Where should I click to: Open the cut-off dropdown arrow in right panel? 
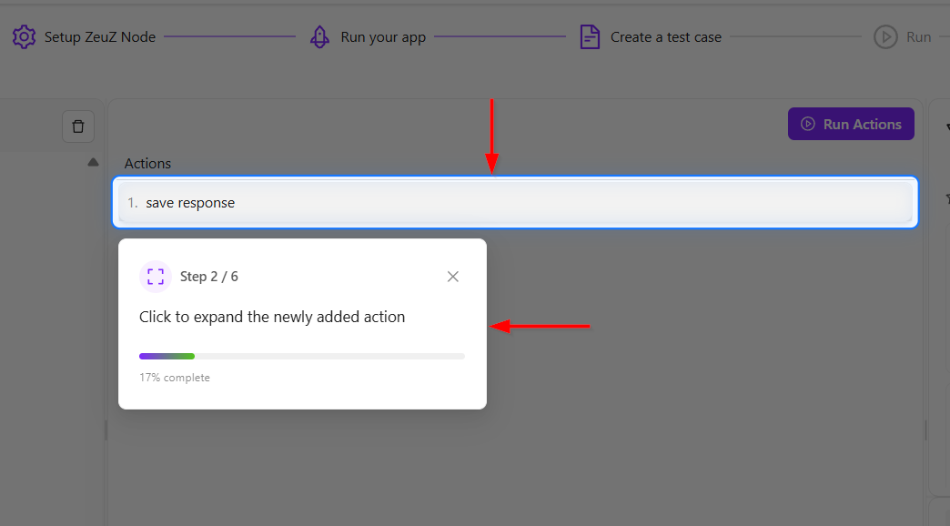[x=946, y=127]
